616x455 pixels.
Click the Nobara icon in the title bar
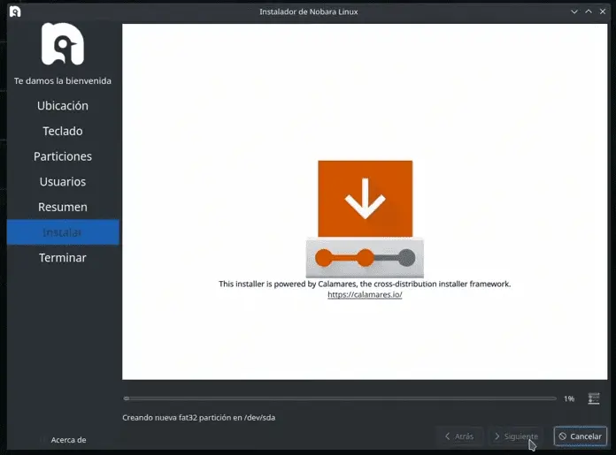[15, 11]
